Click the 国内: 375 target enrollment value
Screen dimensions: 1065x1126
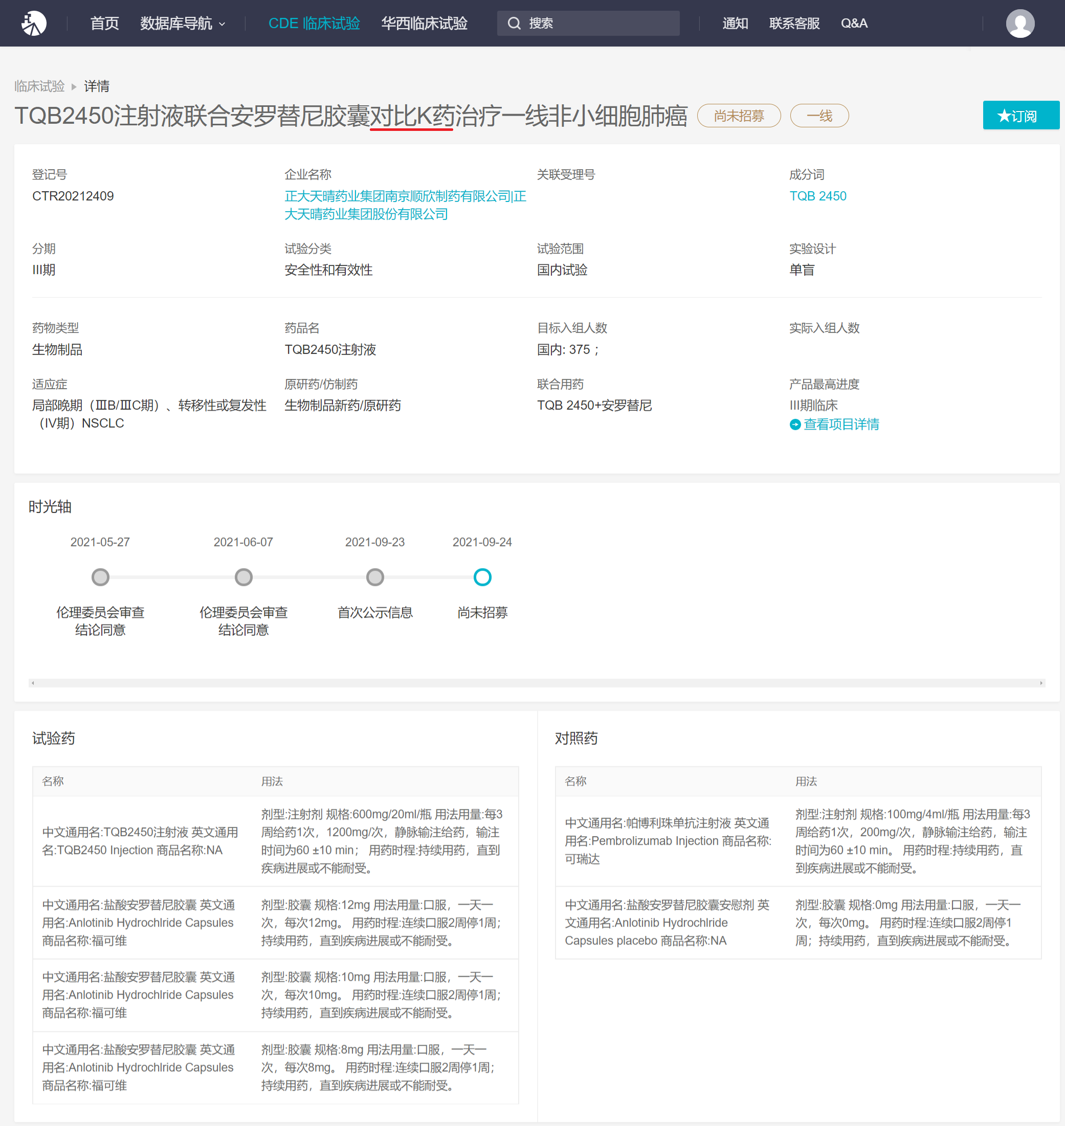tap(568, 350)
